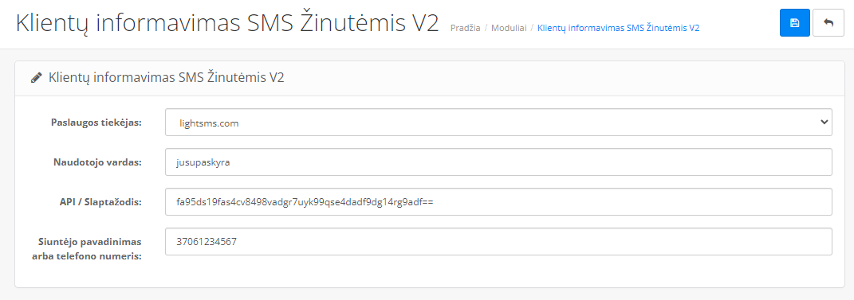Navigate to Moduliai in the breadcrumb
The image size is (854, 300).
[509, 28]
